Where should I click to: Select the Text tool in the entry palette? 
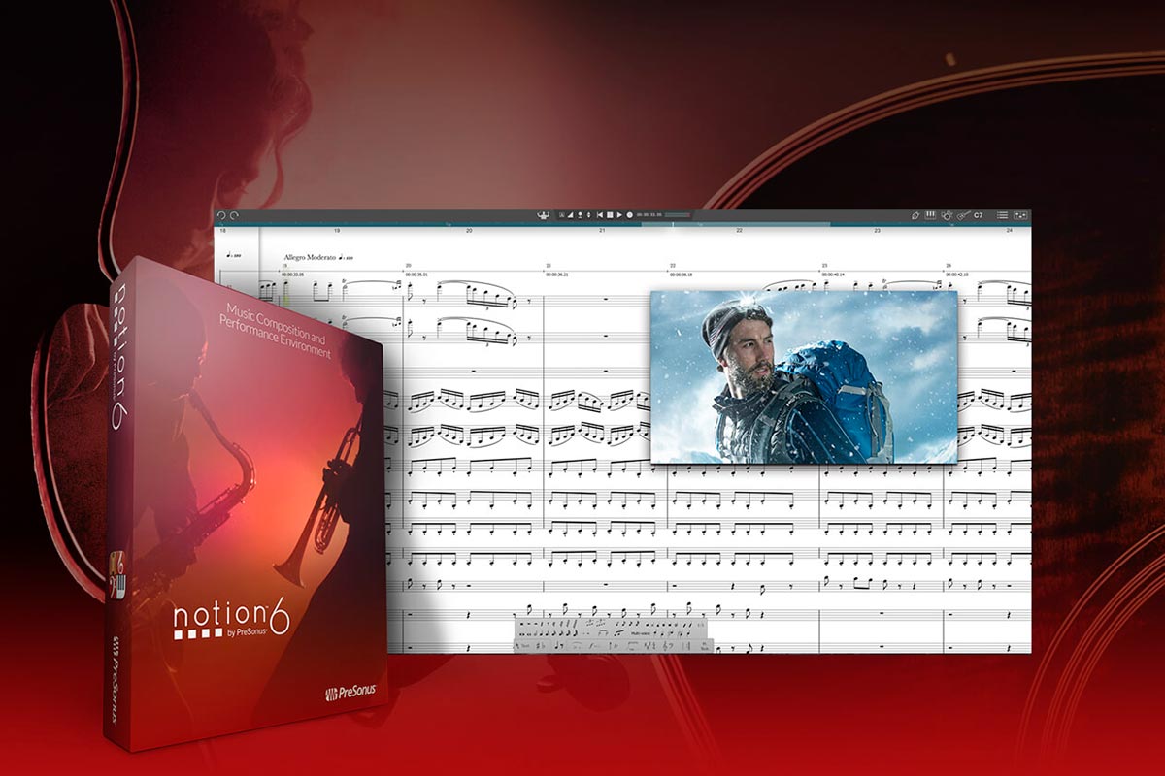[521, 646]
